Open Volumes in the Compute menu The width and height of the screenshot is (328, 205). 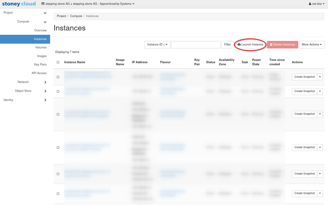(x=41, y=47)
